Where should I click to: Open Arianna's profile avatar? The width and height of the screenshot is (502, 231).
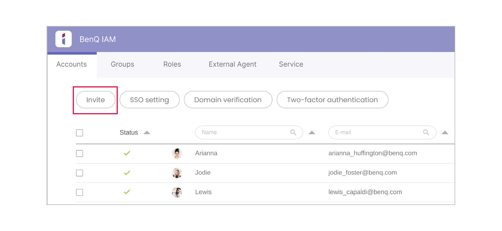[x=177, y=153]
